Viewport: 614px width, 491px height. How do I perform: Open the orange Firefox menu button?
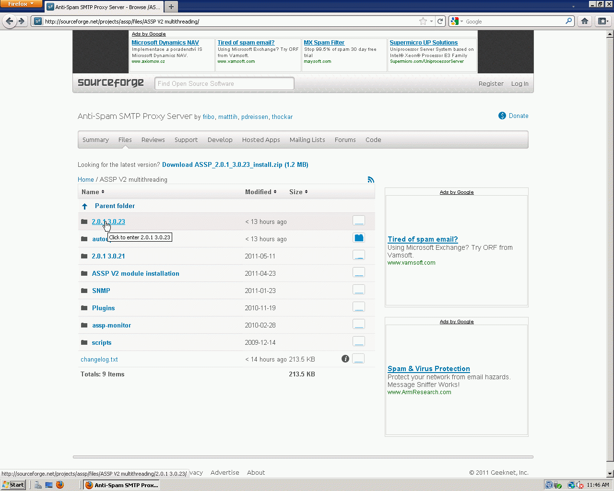(x=21, y=4)
